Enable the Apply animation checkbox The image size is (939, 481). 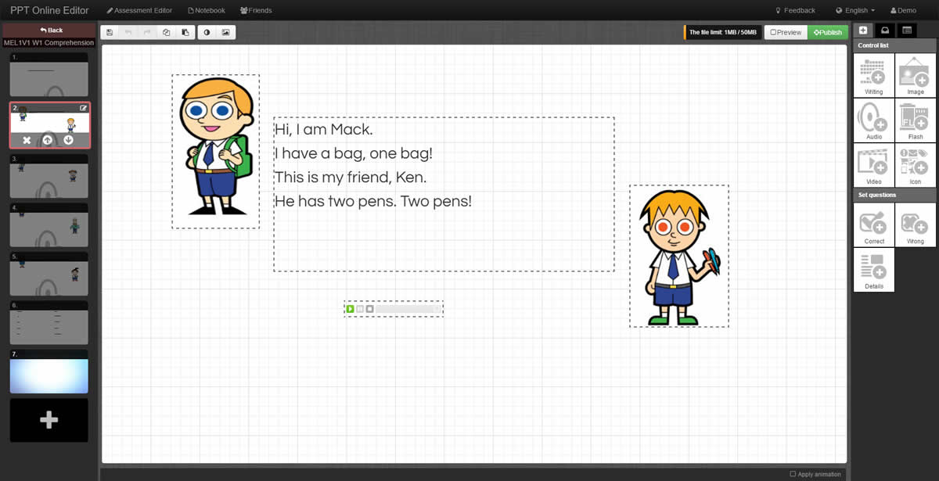tap(793, 474)
